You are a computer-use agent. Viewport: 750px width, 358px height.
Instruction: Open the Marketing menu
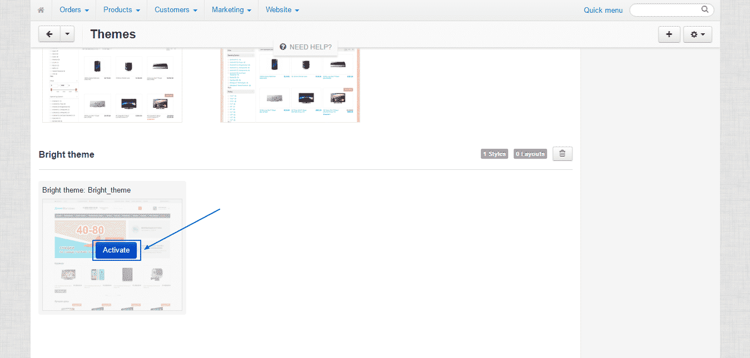point(231,9)
